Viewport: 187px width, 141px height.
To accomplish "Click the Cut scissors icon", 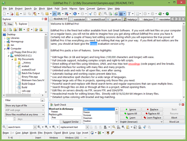I will (90, 14).
